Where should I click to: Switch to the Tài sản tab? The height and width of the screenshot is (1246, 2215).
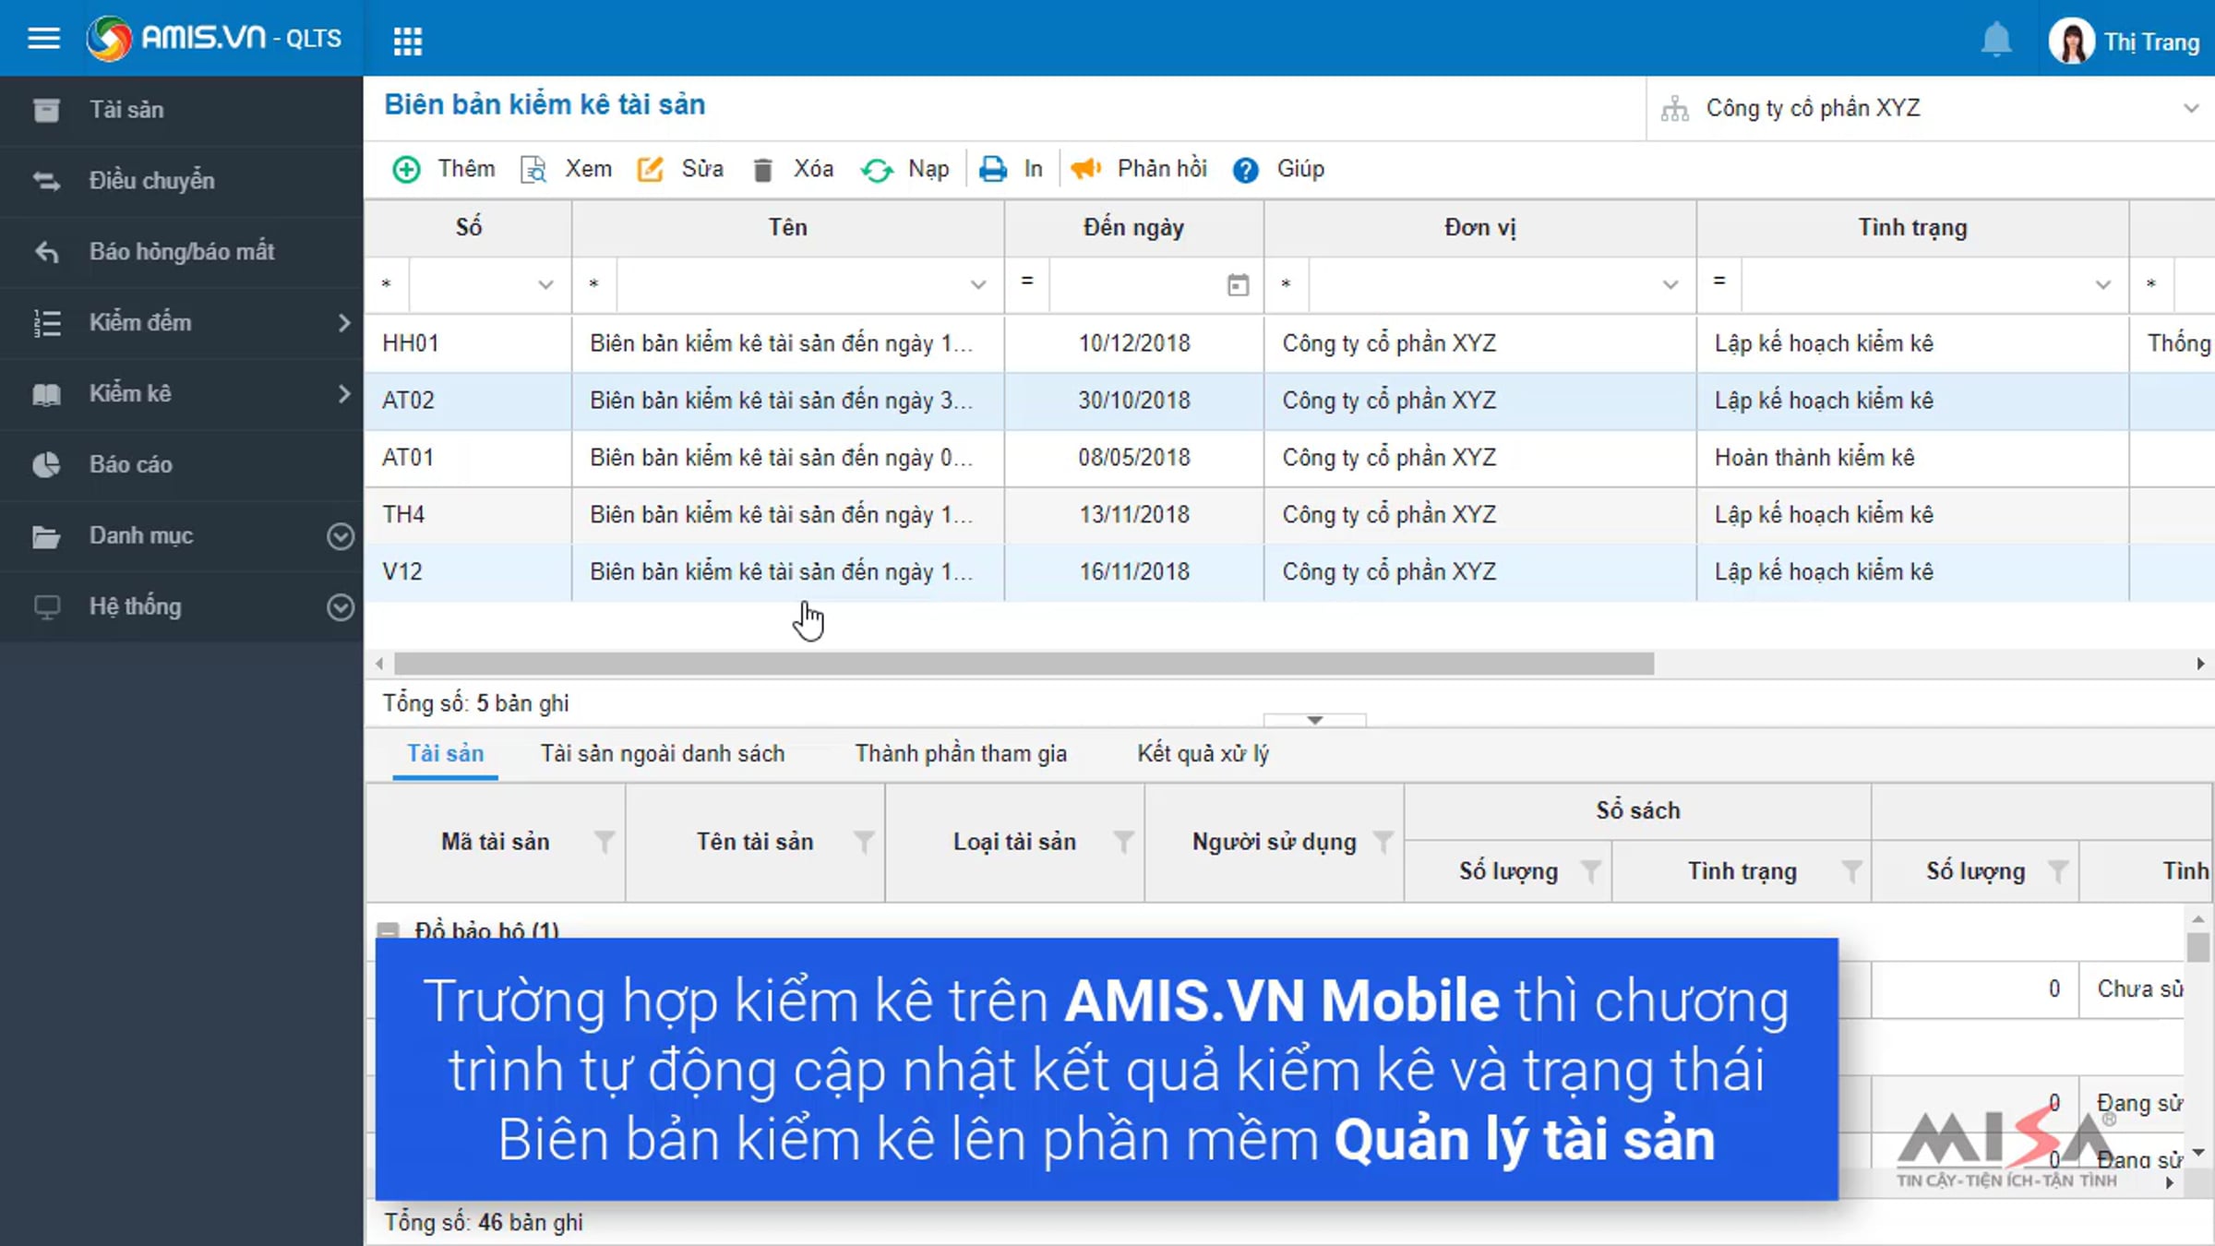(445, 754)
